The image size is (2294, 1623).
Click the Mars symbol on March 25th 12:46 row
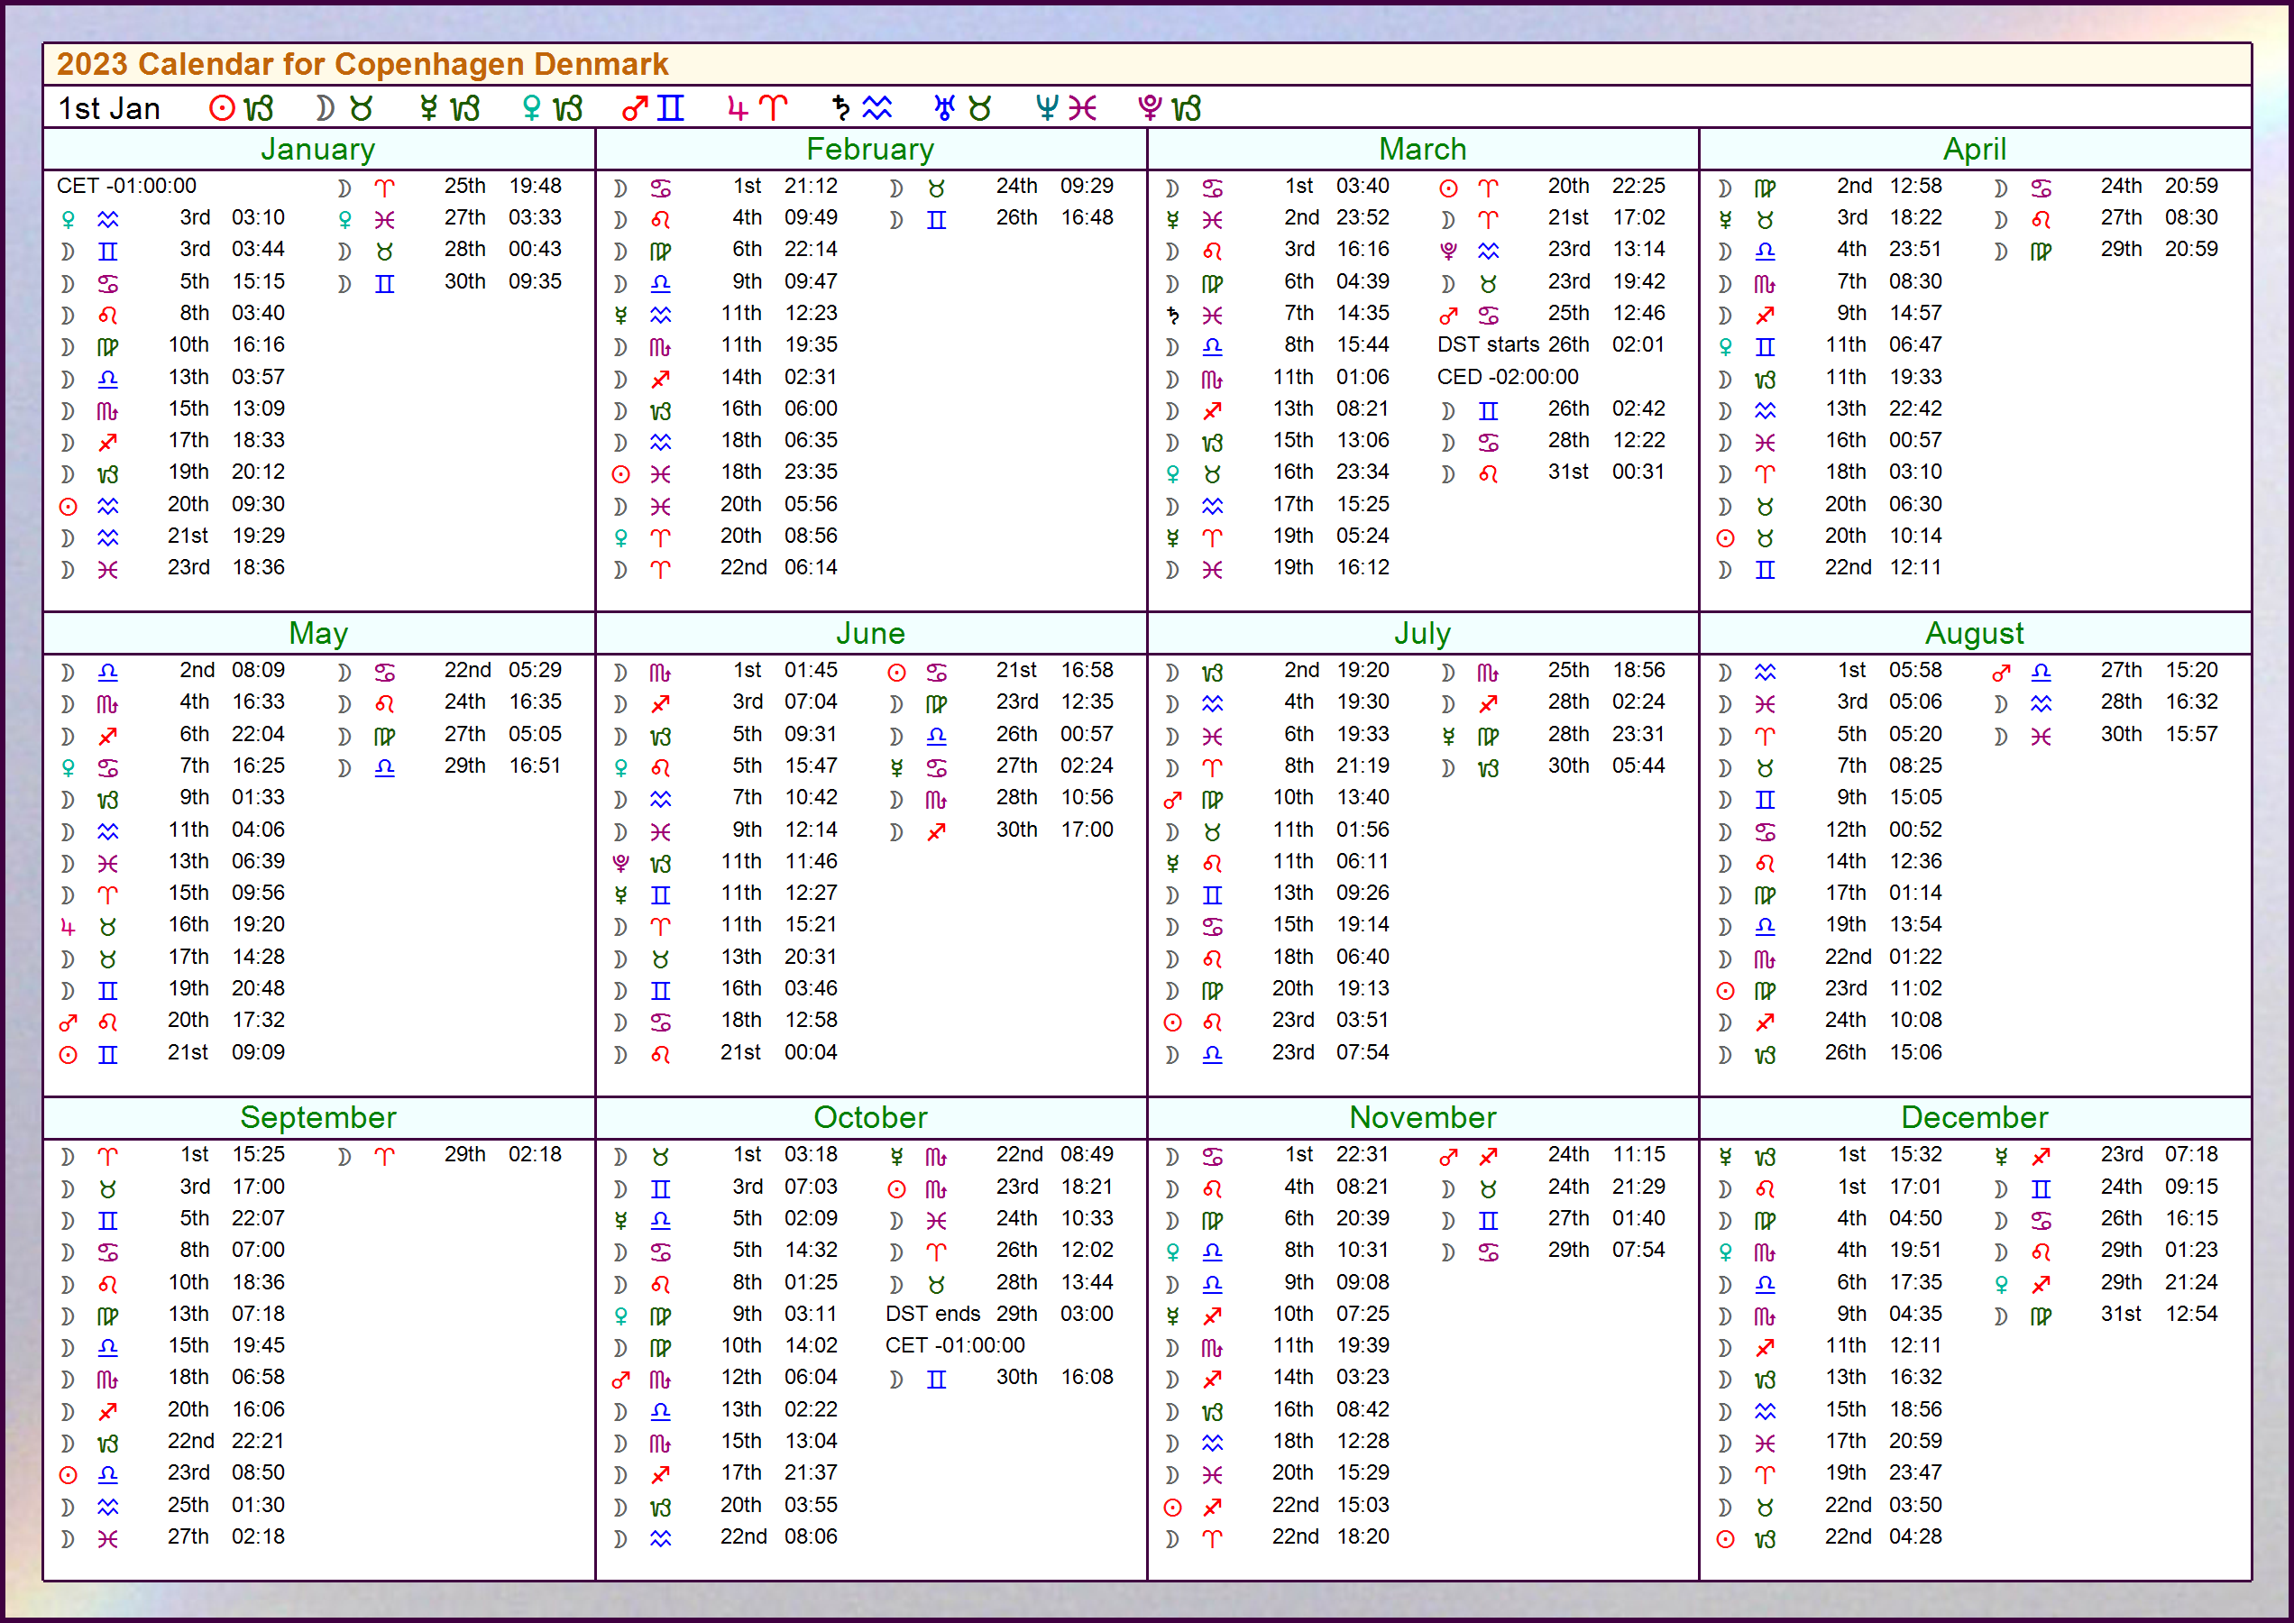(x=1448, y=316)
